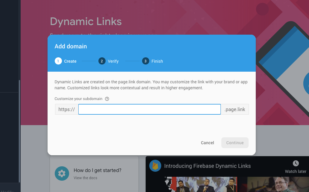The height and width of the screenshot is (192, 309).
Task: Open 'View the docs' link
Action: click(85, 178)
